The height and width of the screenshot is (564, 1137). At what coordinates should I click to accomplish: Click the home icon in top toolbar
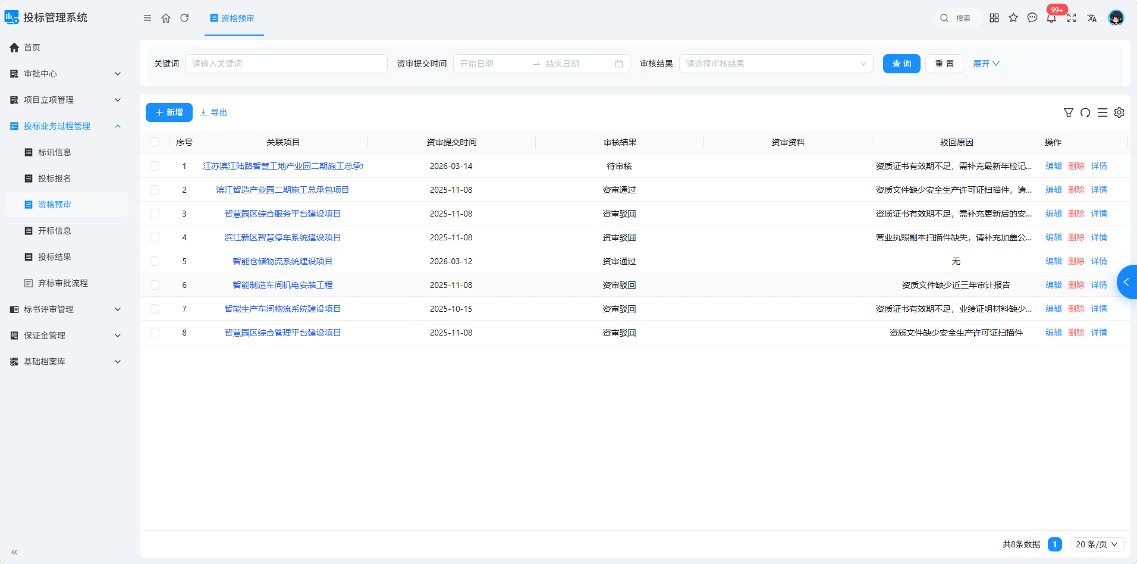pyautogui.click(x=166, y=18)
